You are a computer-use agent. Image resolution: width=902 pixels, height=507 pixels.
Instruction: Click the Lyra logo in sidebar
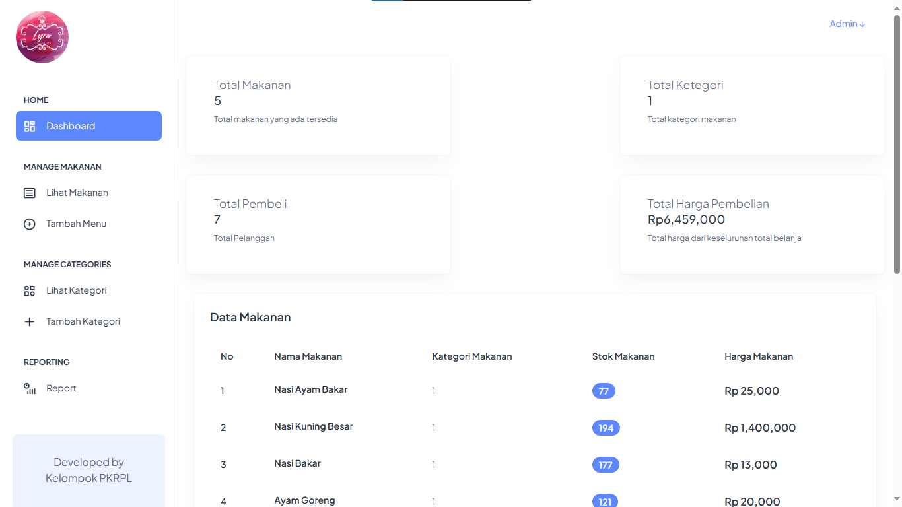click(x=42, y=37)
